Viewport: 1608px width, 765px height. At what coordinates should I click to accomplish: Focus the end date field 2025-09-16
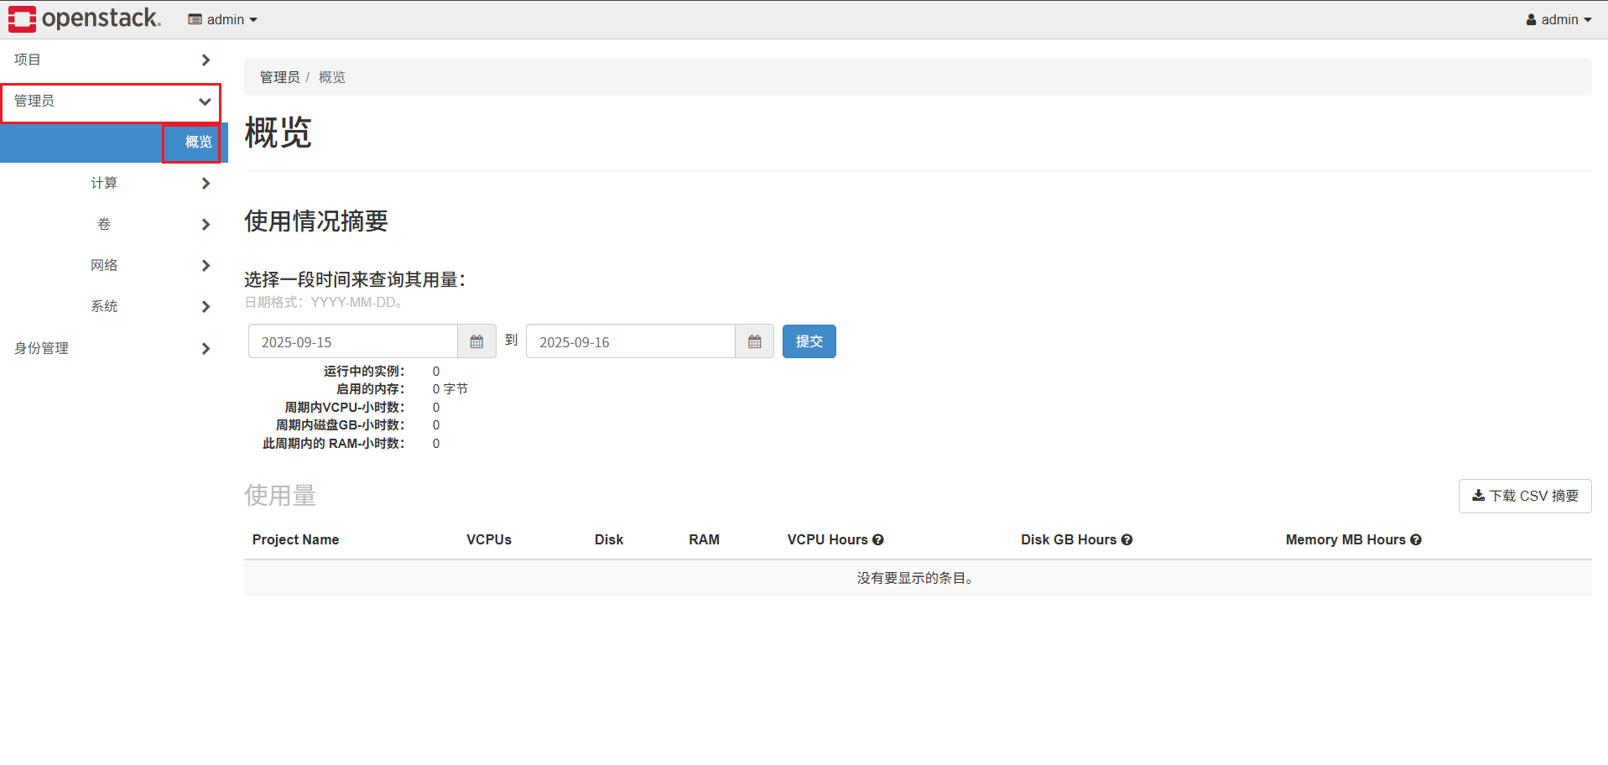click(631, 341)
